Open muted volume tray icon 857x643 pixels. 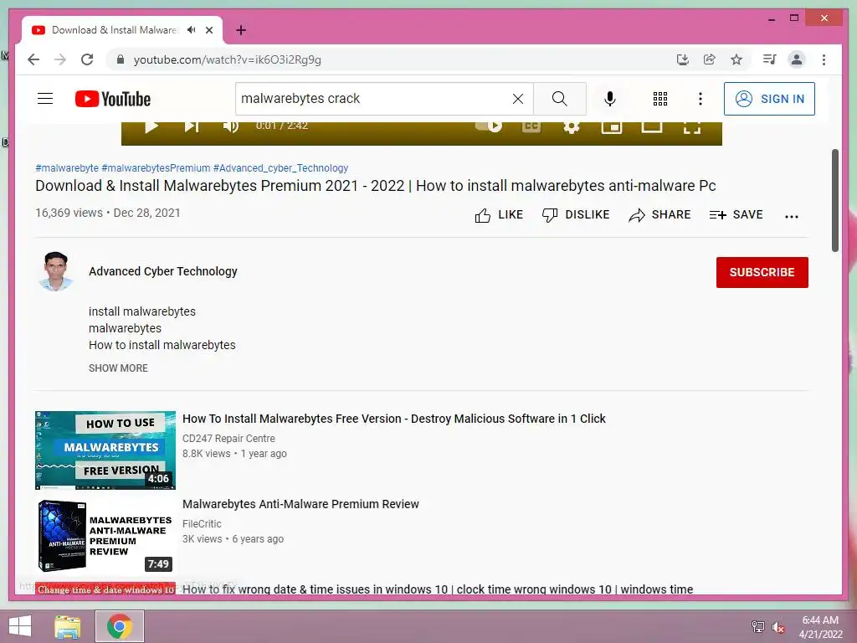[777, 627]
